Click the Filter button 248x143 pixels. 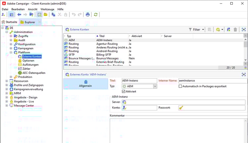tap(195, 29)
